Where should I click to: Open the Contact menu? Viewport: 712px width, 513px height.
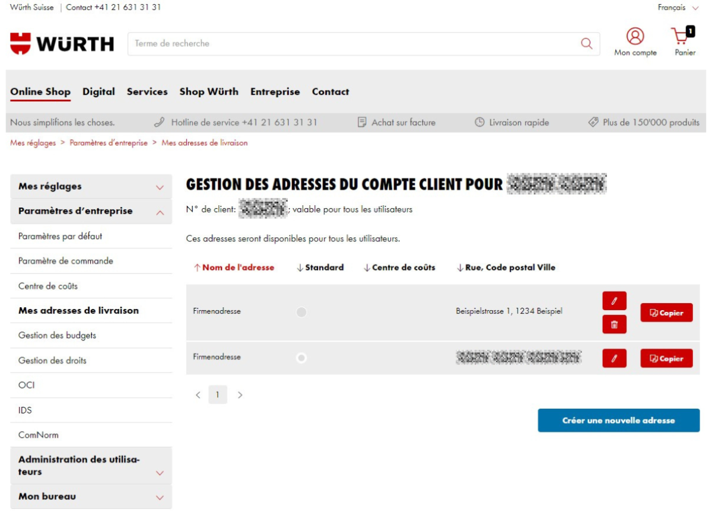pos(330,92)
